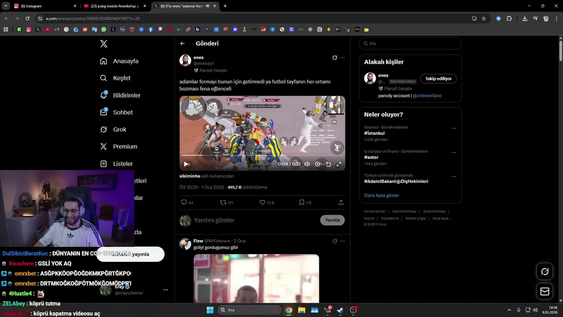The width and height of the screenshot is (563, 317).
Task: Open video settings gear
Action: (318, 164)
